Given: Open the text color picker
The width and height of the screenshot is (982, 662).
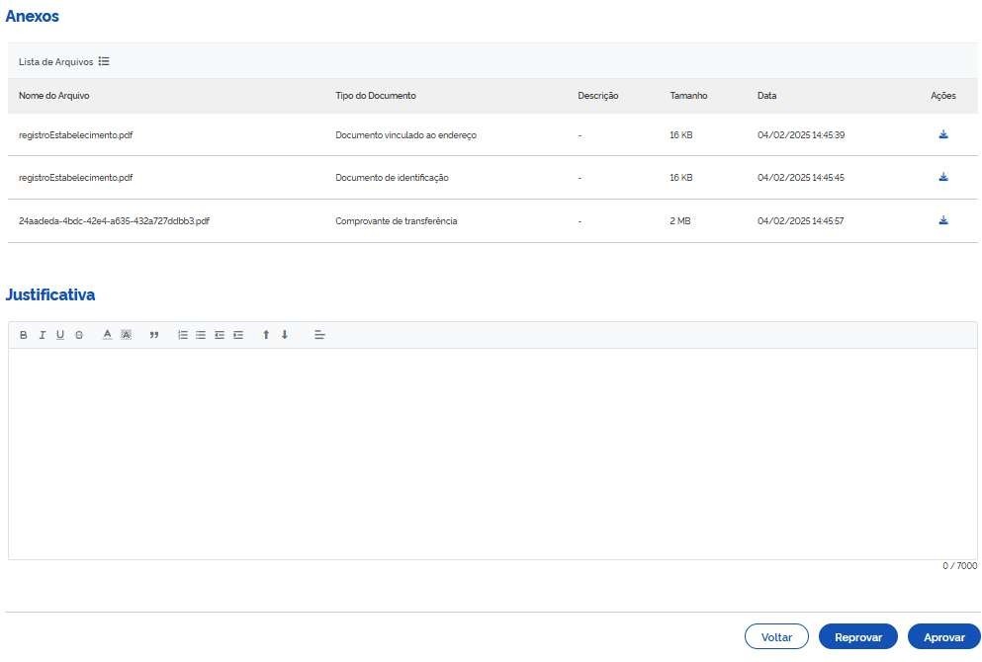Looking at the screenshot, I should tap(108, 335).
